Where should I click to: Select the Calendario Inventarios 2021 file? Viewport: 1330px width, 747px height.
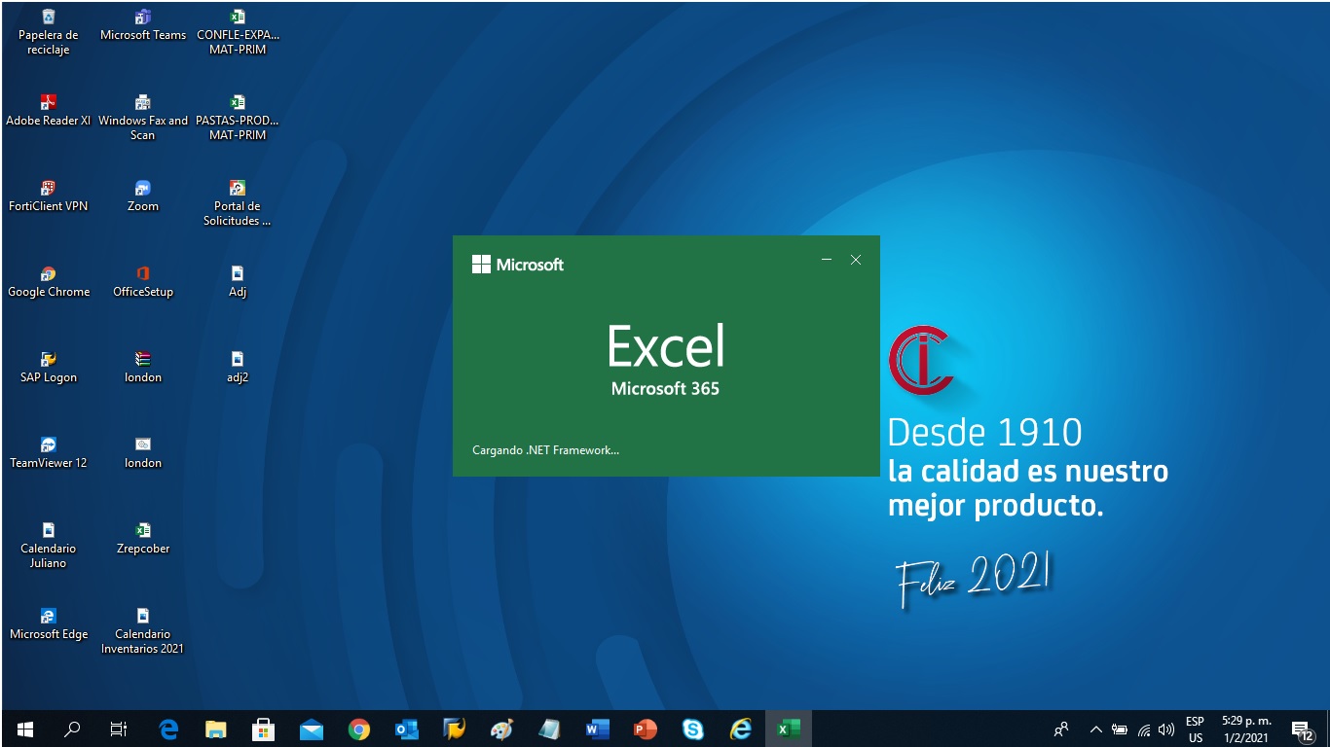(143, 631)
